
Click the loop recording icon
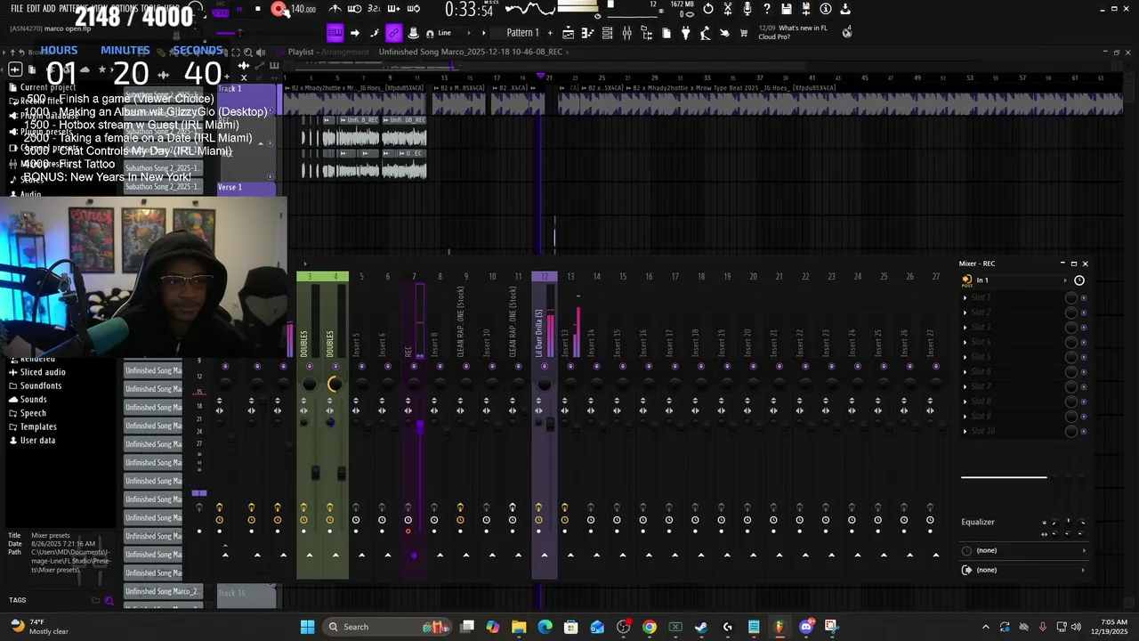(413, 9)
